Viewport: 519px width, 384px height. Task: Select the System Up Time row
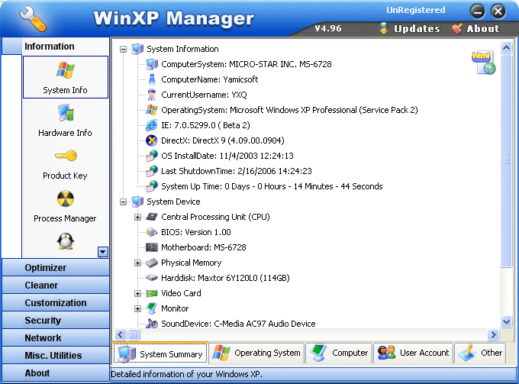(x=264, y=186)
